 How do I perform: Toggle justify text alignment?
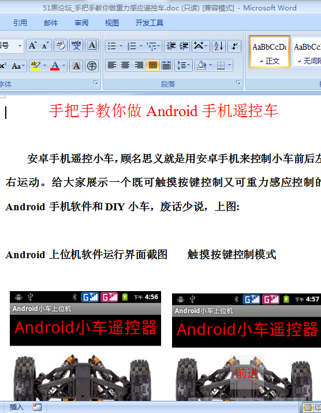click(153, 65)
